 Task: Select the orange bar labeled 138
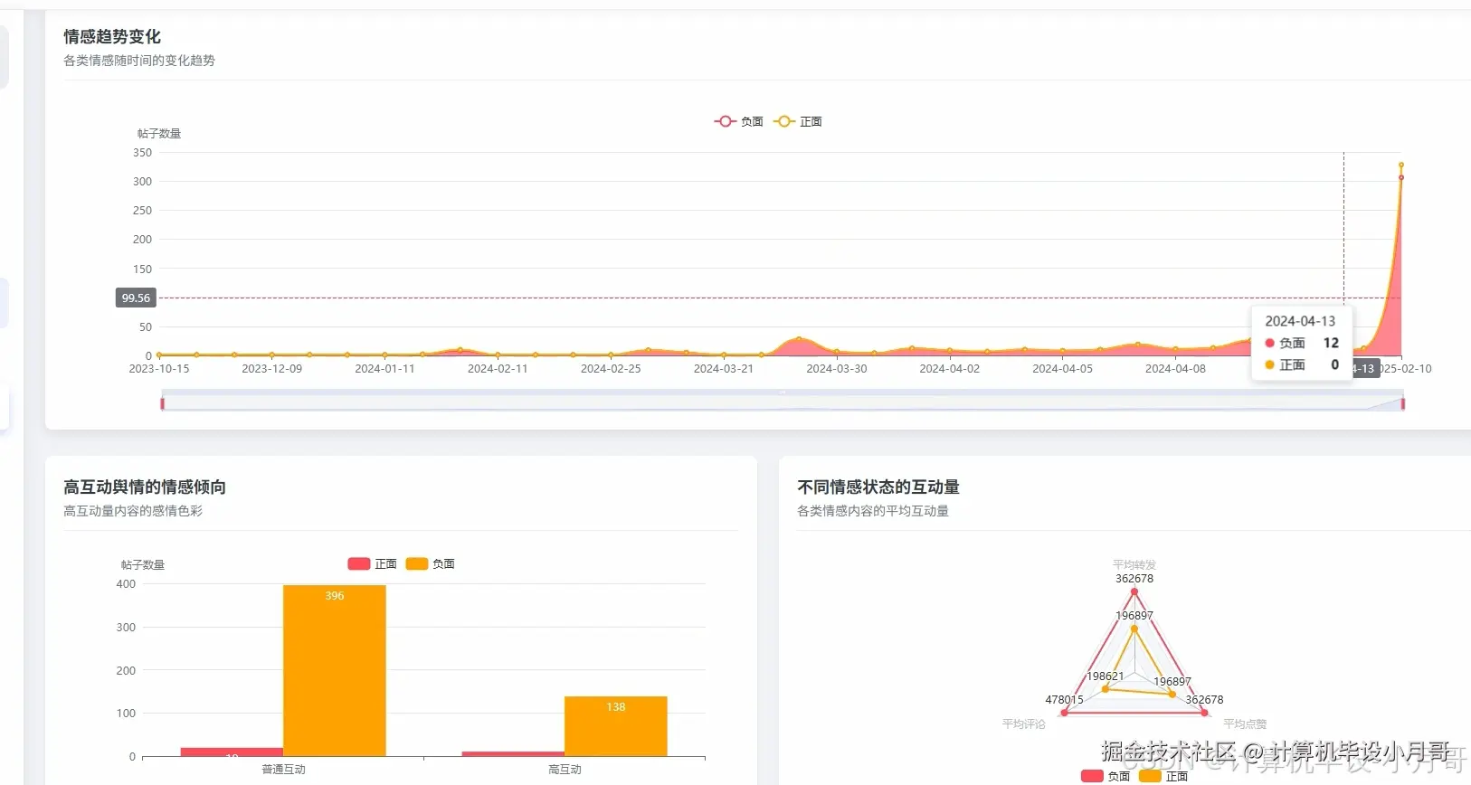coord(616,726)
